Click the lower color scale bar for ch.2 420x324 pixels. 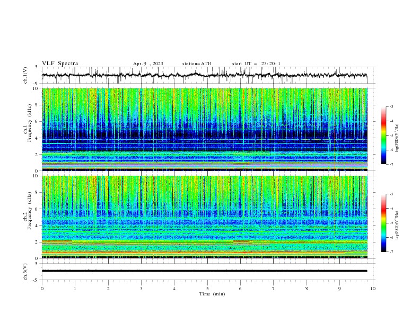[x=384, y=223]
